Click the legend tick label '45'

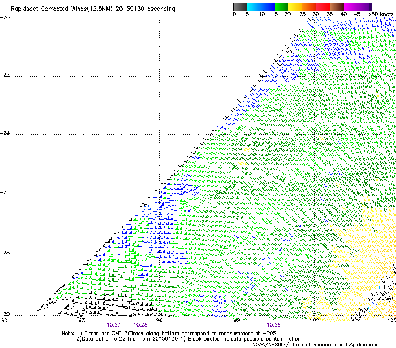tap(357, 14)
